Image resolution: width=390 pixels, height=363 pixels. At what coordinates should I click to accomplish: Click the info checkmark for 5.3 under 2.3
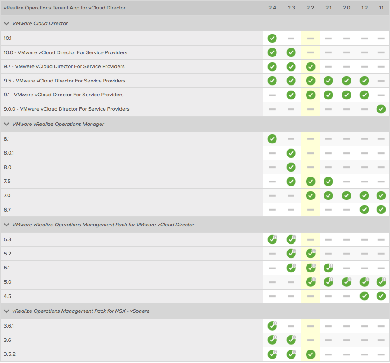(291, 239)
